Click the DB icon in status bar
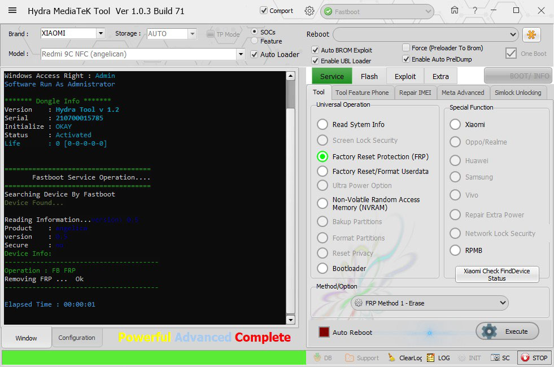This screenshot has height=367, width=554. [322, 358]
